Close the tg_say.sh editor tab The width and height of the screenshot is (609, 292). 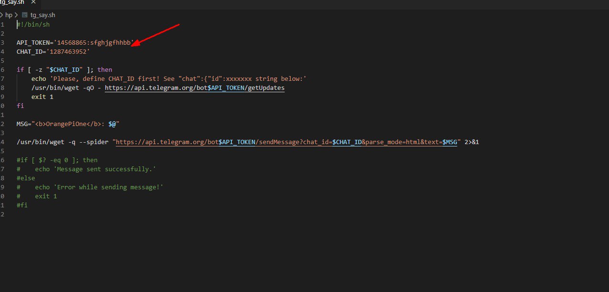33,2
